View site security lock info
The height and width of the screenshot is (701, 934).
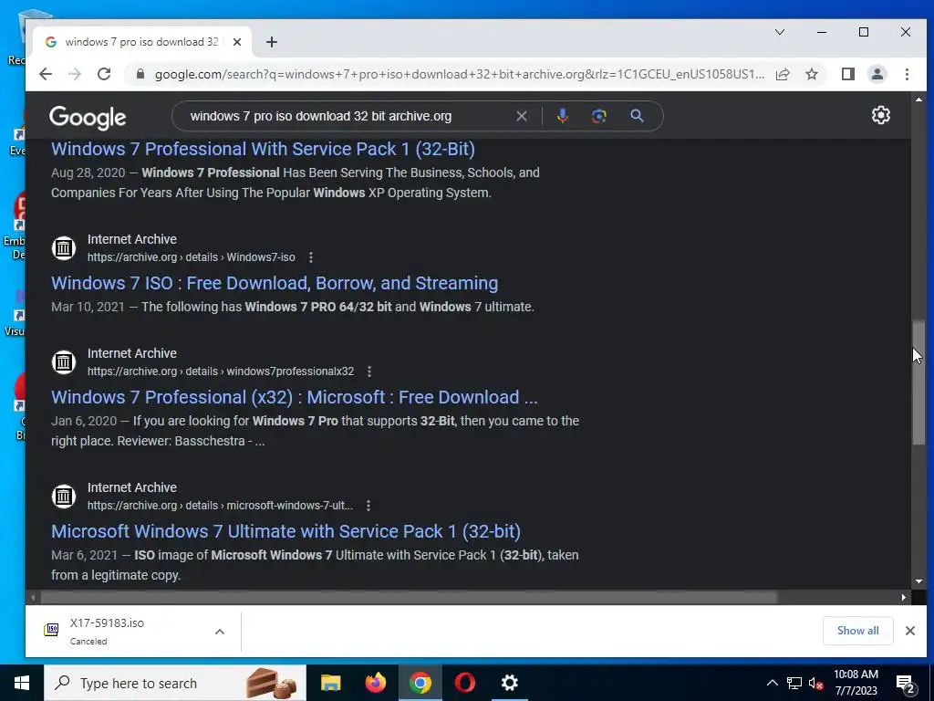[140, 74]
